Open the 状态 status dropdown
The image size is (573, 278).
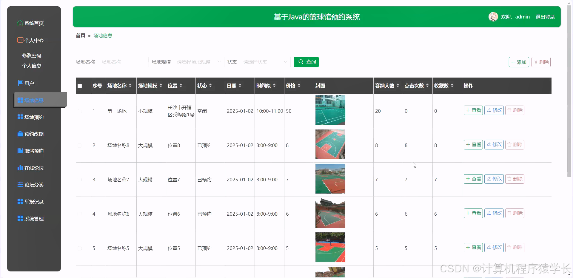point(265,62)
